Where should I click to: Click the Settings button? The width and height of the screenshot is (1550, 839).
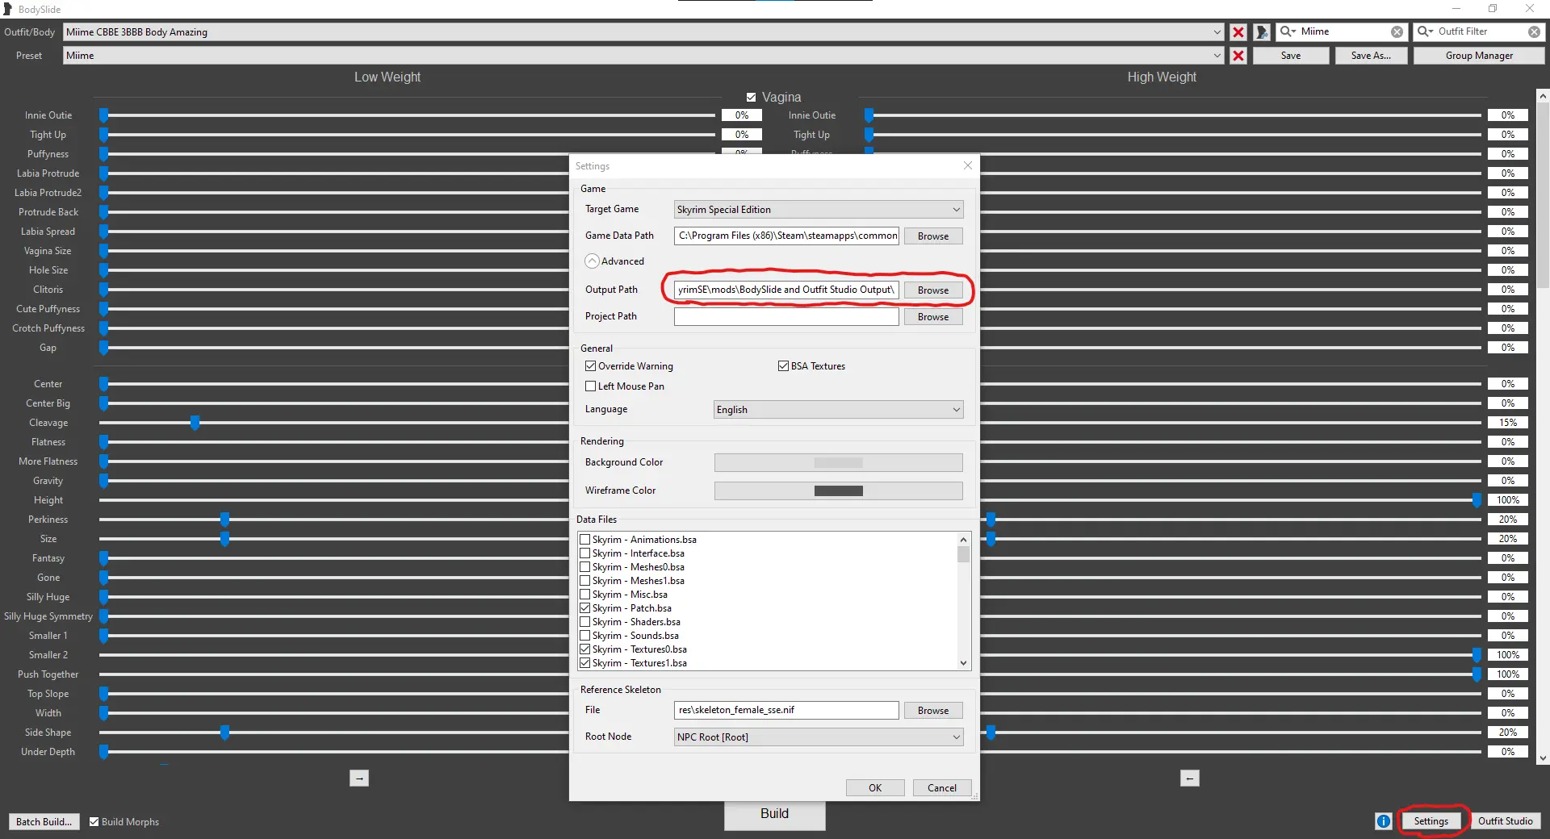pos(1431,821)
